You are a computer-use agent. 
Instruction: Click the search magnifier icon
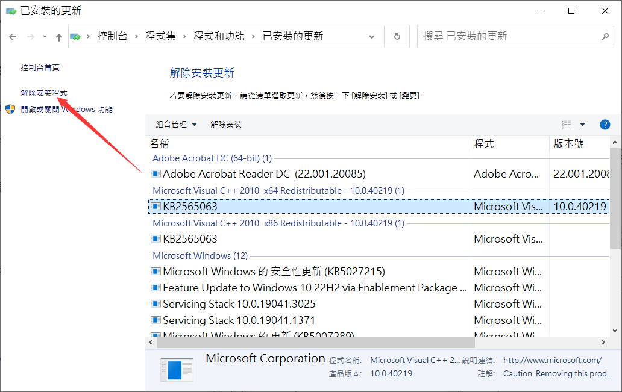click(605, 37)
